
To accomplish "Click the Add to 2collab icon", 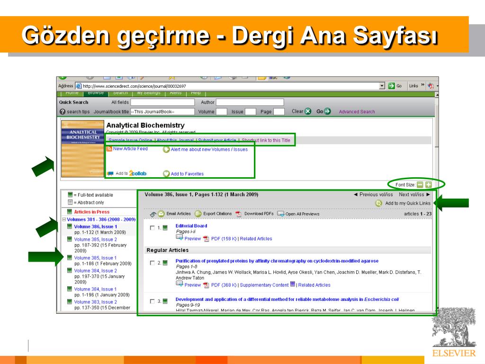I will point(110,173).
